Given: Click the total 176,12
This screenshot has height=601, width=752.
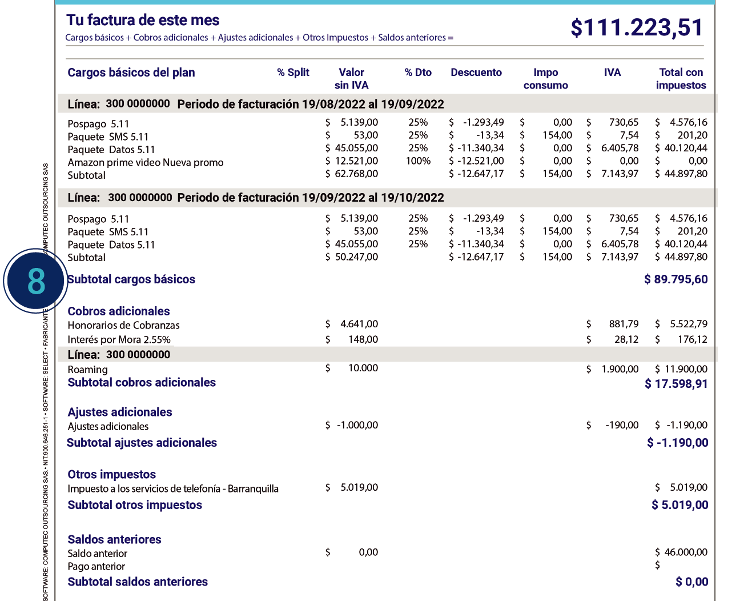Looking at the screenshot, I should (692, 339).
